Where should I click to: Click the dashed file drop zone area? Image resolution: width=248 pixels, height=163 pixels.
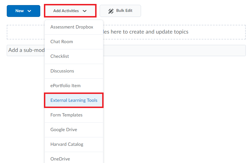tap(126, 32)
